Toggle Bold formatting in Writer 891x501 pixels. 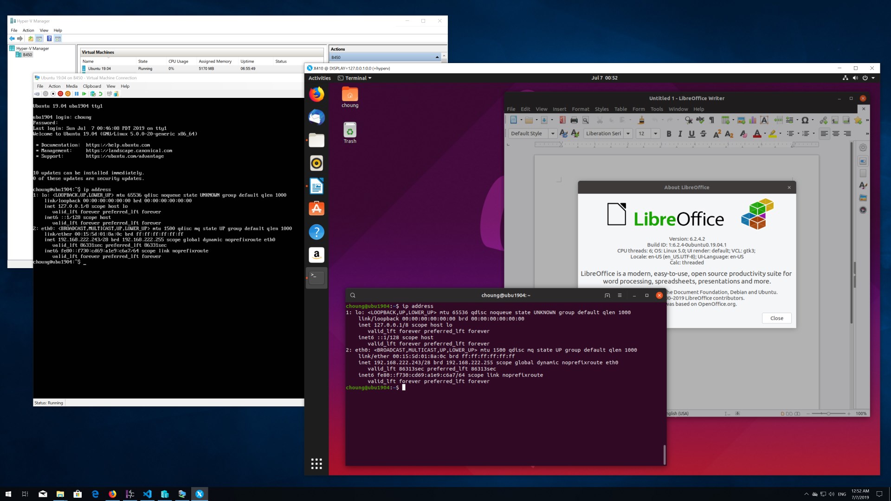[x=669, y=134]
